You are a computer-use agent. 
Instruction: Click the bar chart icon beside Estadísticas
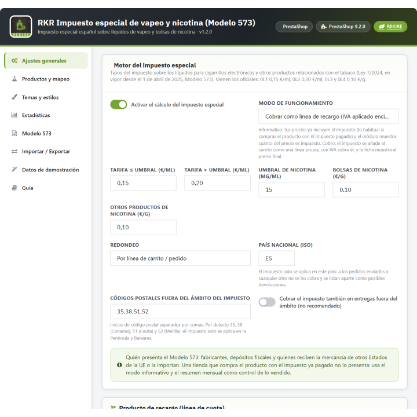click(14, 115)
